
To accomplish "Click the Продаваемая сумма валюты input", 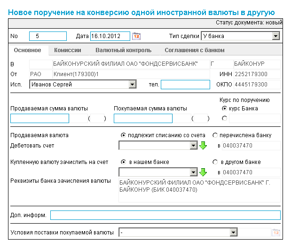I will 39,118.
